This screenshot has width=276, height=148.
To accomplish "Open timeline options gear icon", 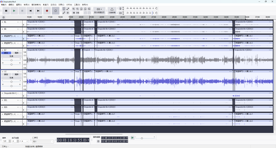I will point(4,17).
